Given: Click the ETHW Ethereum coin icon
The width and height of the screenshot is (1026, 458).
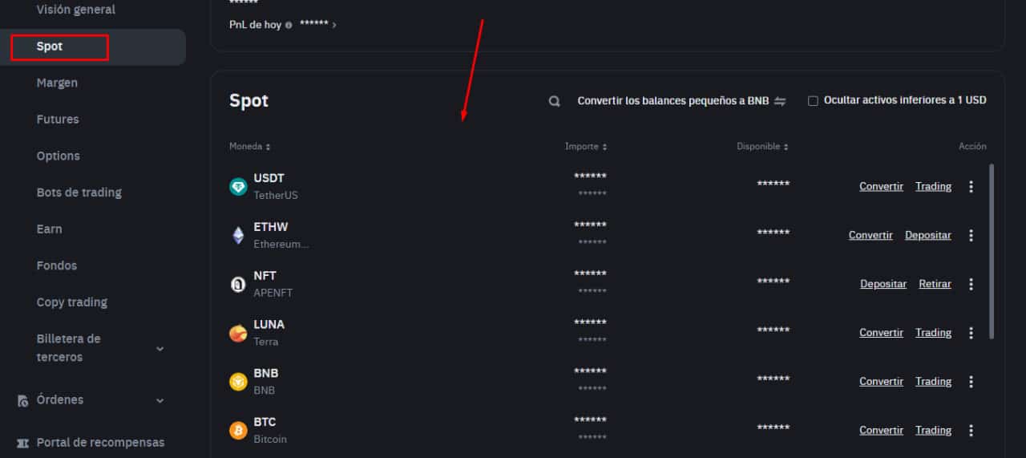Looking at the screenshot, I should pyautogui.click(x=238, y=235).
